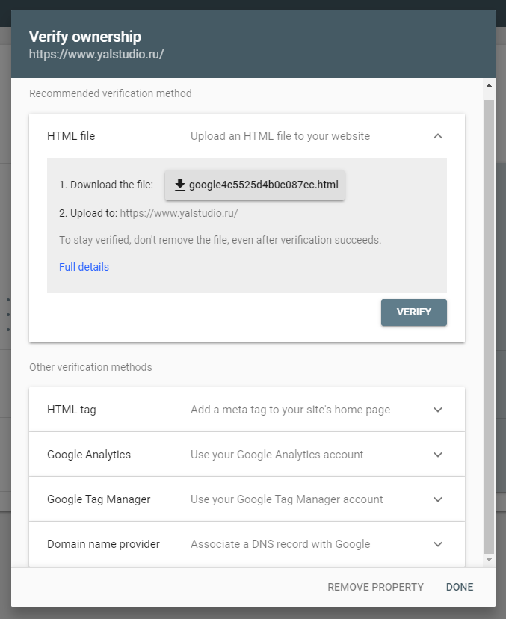Viewport: 506px width, 619px height.
Task: Click the 'Other verification methods' heading
Action: coord(90,367)
